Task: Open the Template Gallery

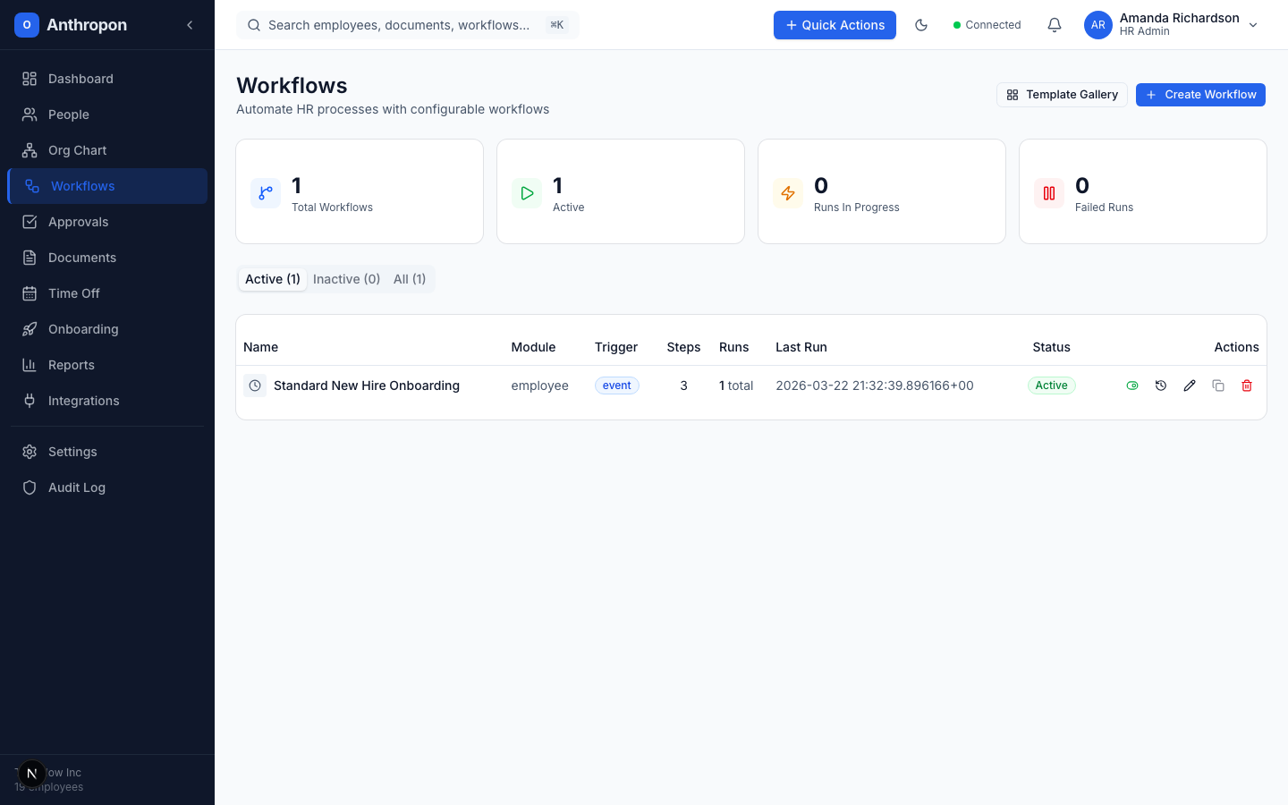Action: click(x=1062, y=95)
